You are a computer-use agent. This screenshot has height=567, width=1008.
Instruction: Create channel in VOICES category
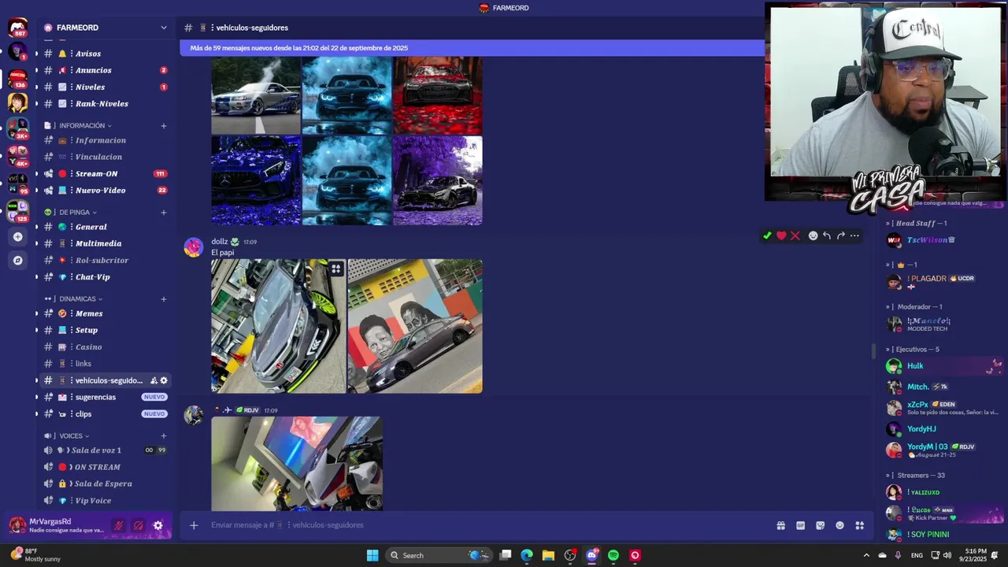(164, 435)
